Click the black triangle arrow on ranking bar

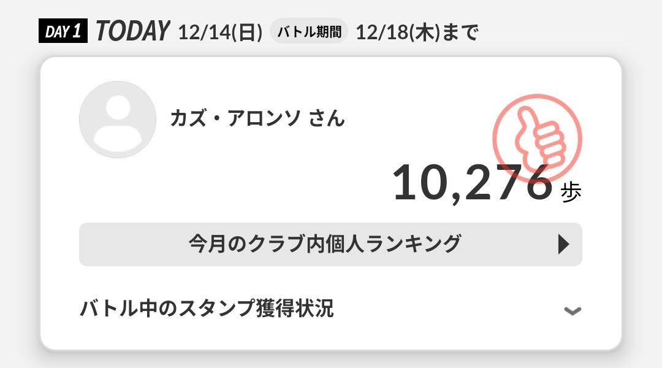[x=564, y=245]
